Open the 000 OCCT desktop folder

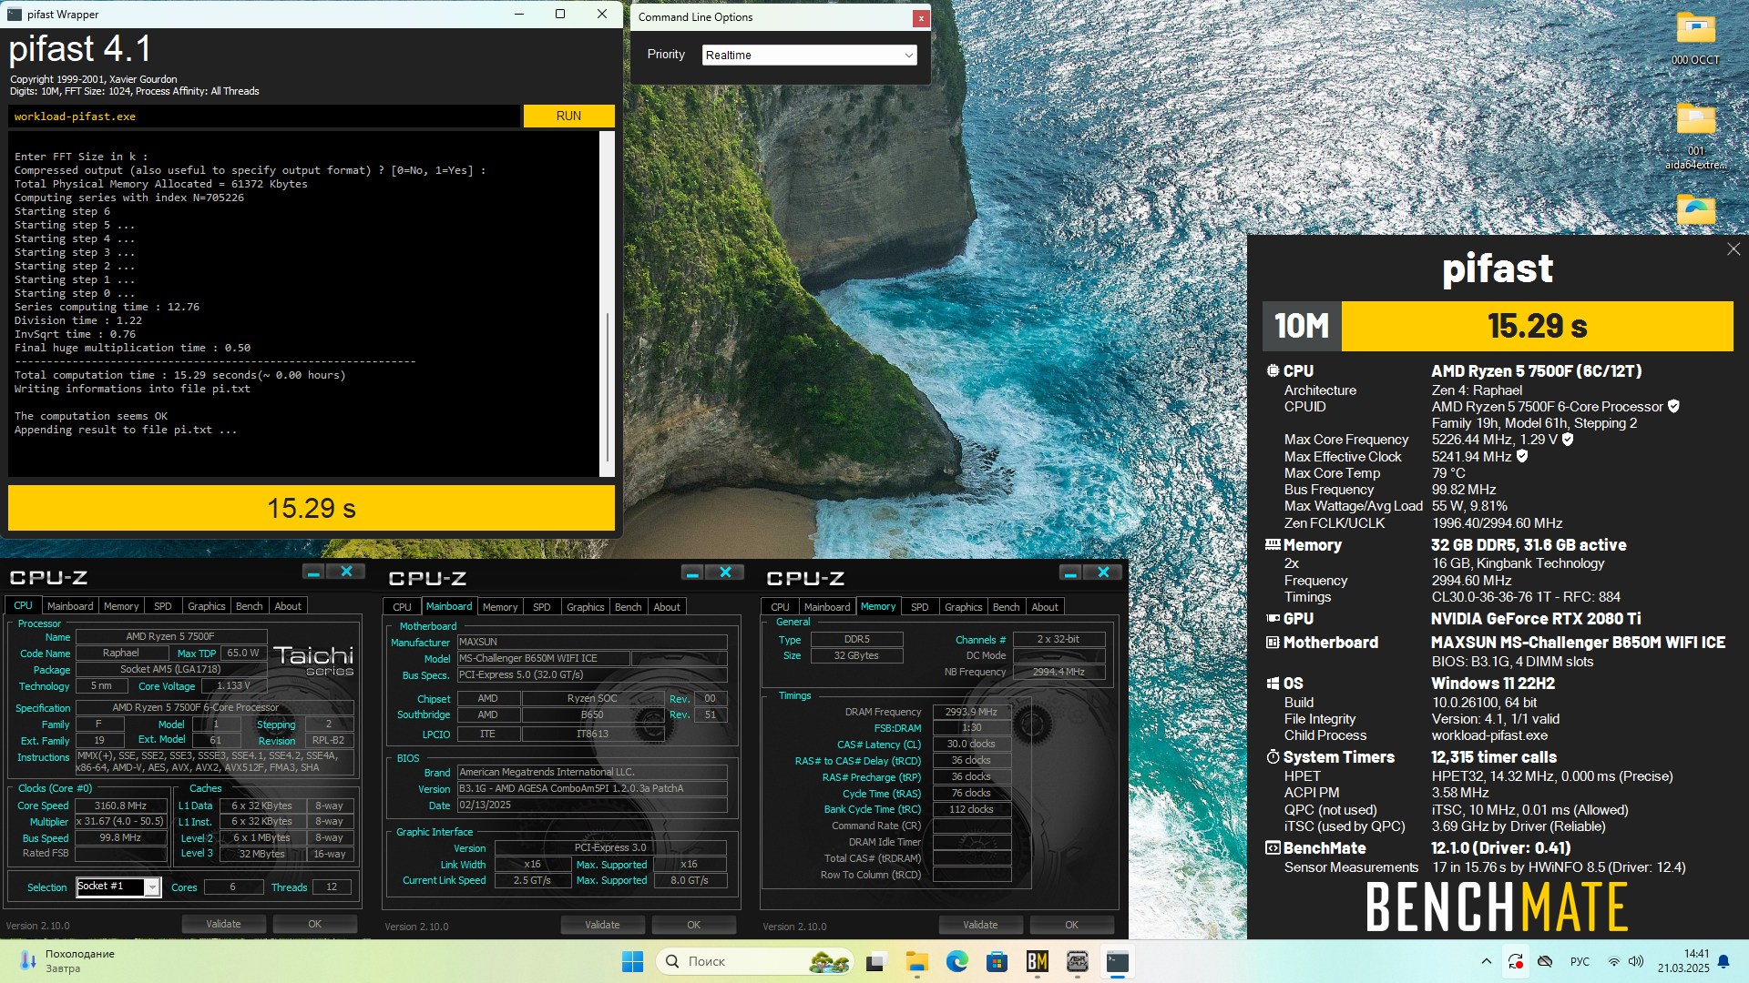[1695, 38]
